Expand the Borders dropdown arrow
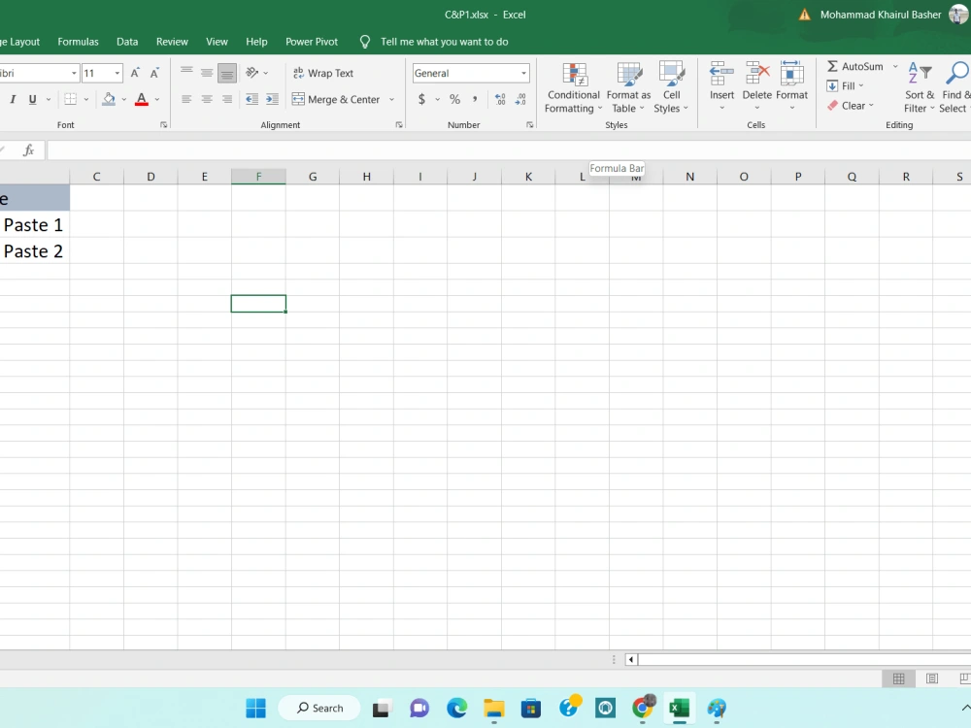 point(86,99)
